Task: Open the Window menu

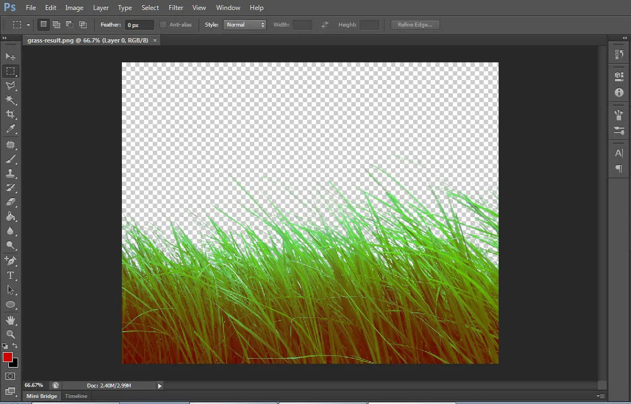Action: 228,8
